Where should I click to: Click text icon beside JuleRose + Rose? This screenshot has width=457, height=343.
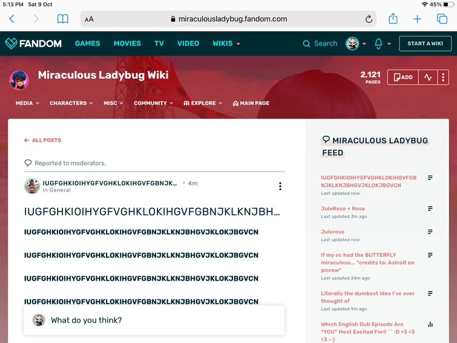pos(430,208)
